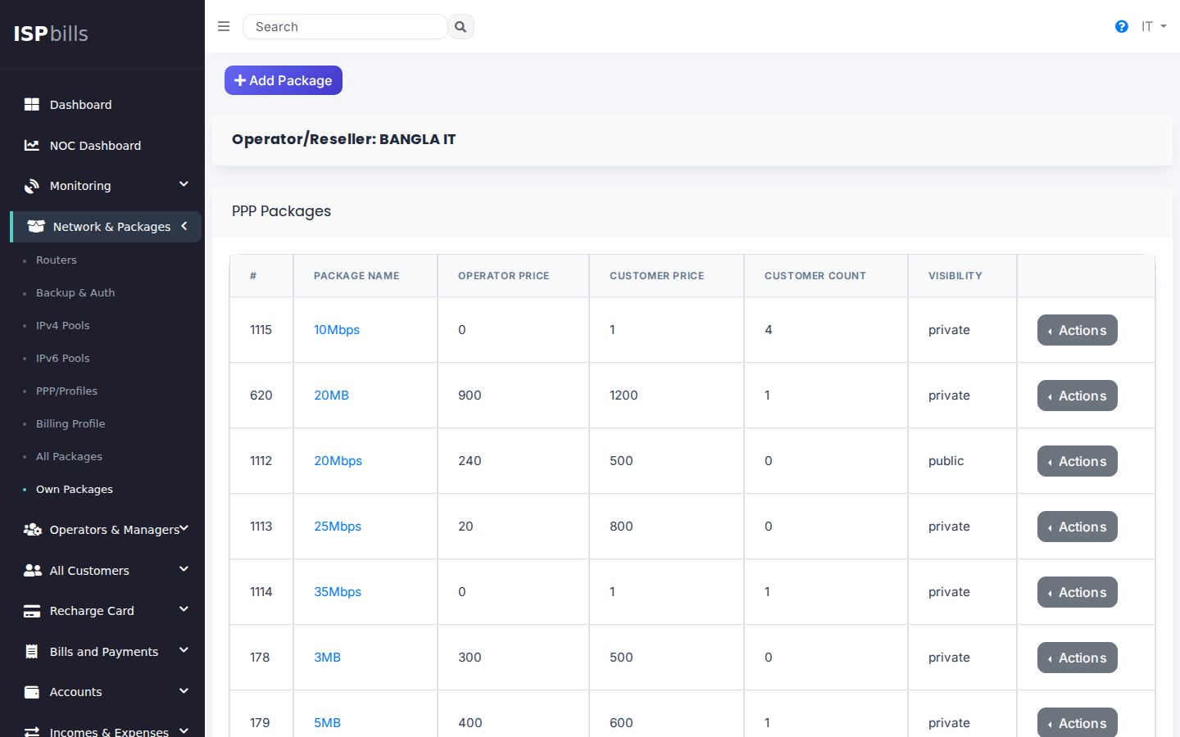Viewport: 1180px width, 737px height.
Task: Click the hamburger menu icon to toggle sidebar
Action: click(224, 26)
